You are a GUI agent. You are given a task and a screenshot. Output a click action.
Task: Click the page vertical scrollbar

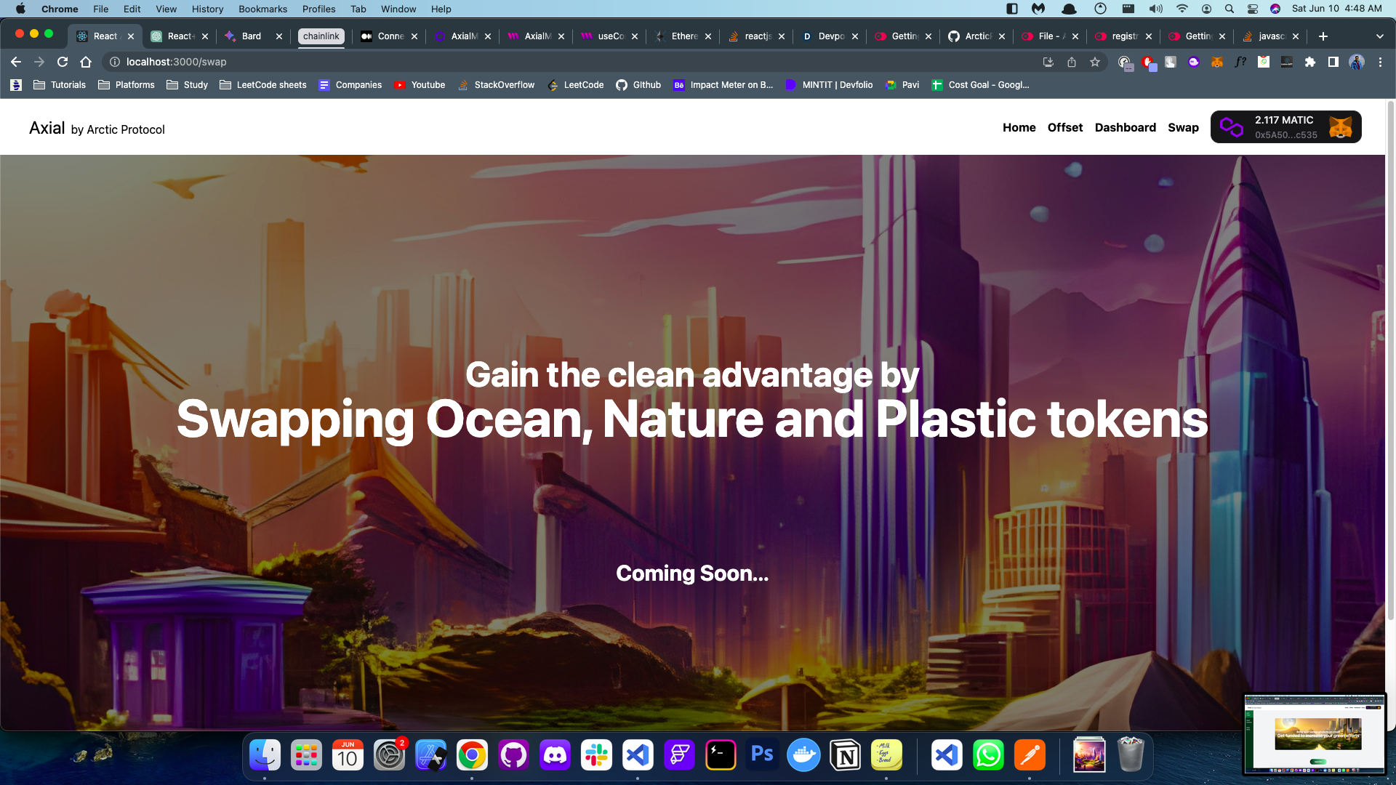pos(1391,363)
